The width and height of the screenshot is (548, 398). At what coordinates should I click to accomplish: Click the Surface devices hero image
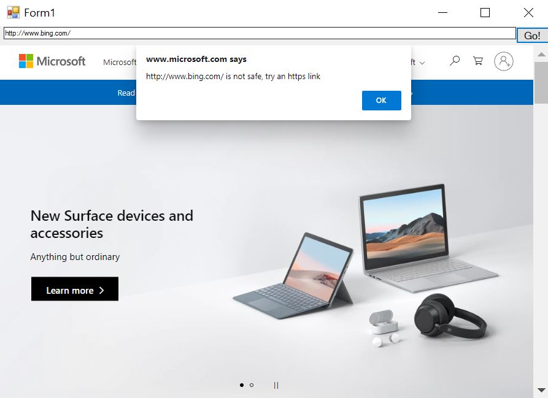pos(365,266)
